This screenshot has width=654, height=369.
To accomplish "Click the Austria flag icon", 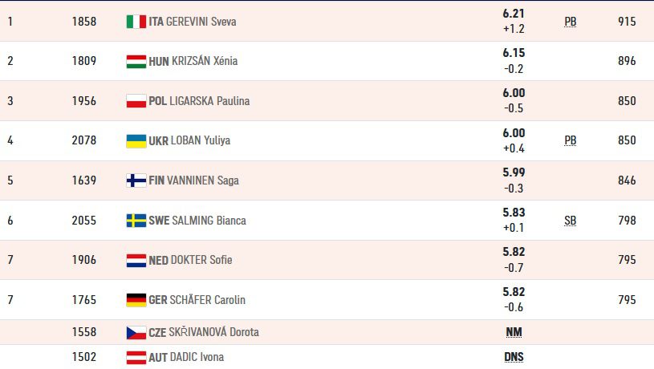I will (136, 357).
